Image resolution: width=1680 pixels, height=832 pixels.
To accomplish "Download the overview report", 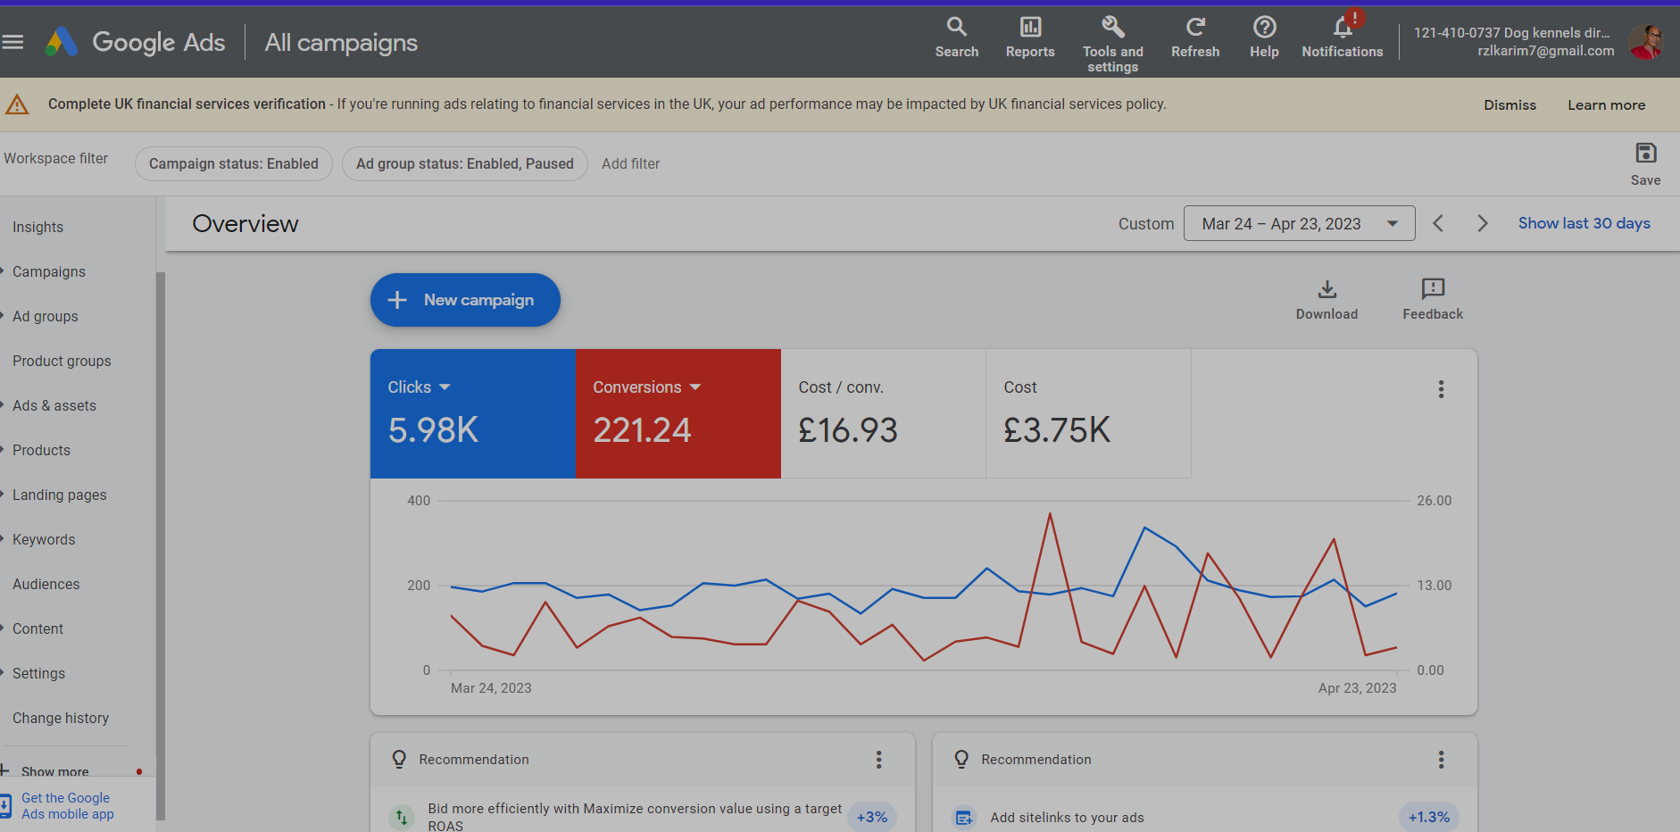I will [x=1327, y=290].
